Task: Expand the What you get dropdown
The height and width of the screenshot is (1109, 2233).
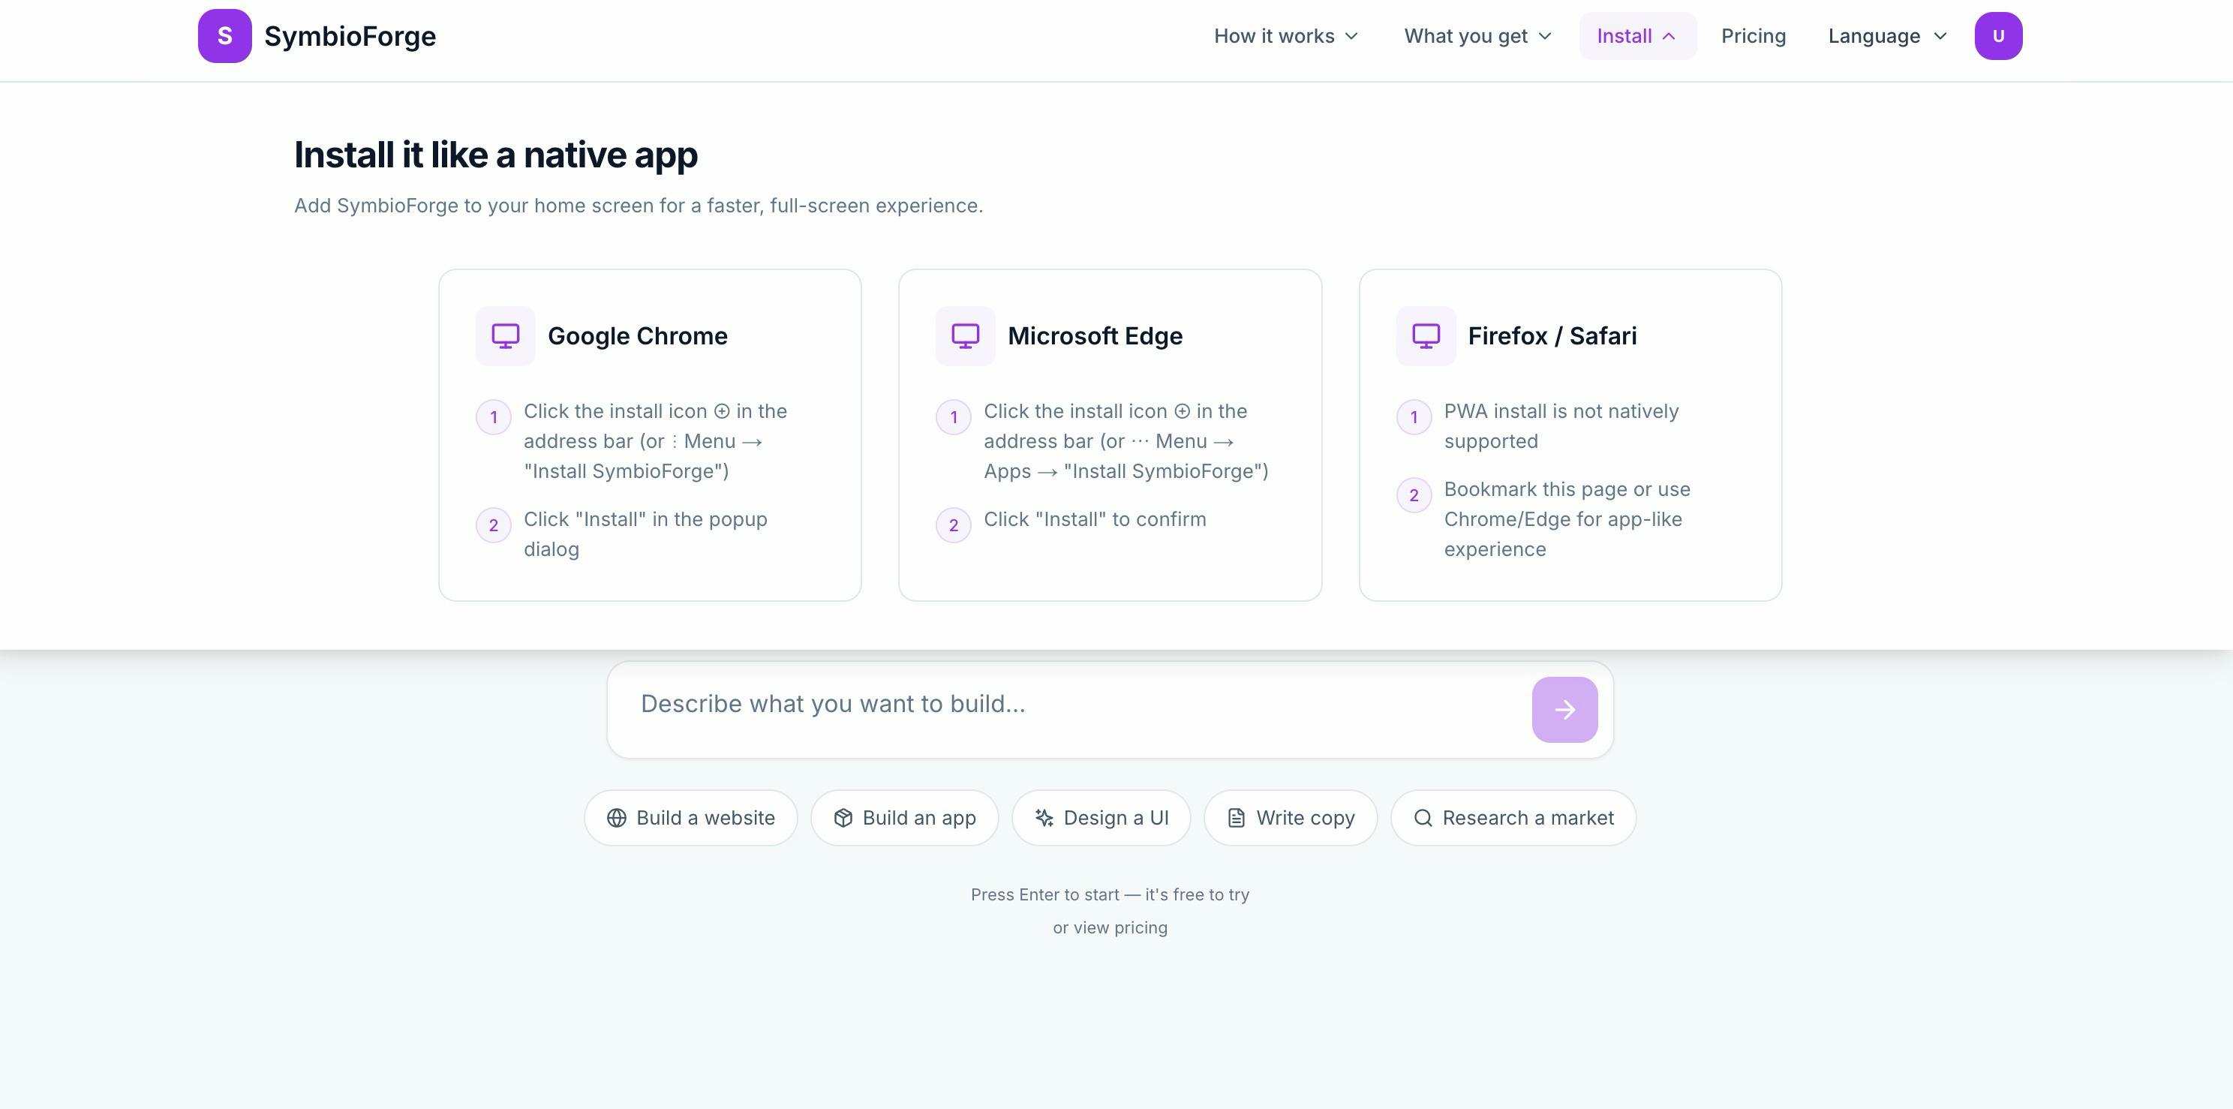Action: (x=1477, y=35)
